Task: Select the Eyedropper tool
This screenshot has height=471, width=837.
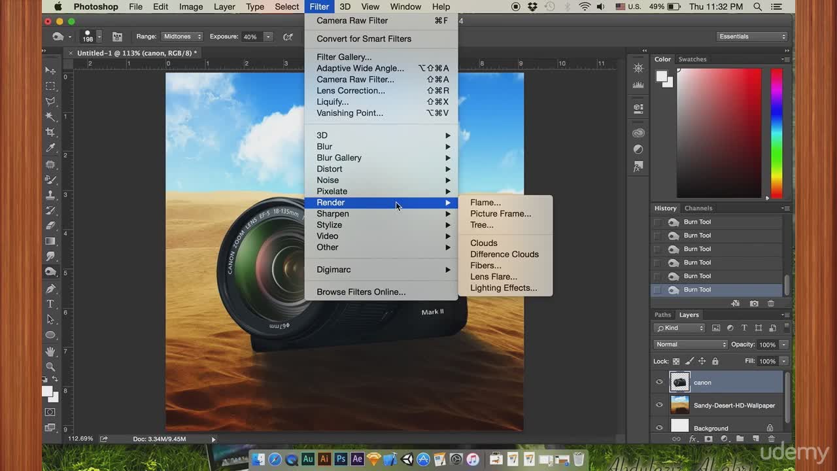Action: point(50,148)
